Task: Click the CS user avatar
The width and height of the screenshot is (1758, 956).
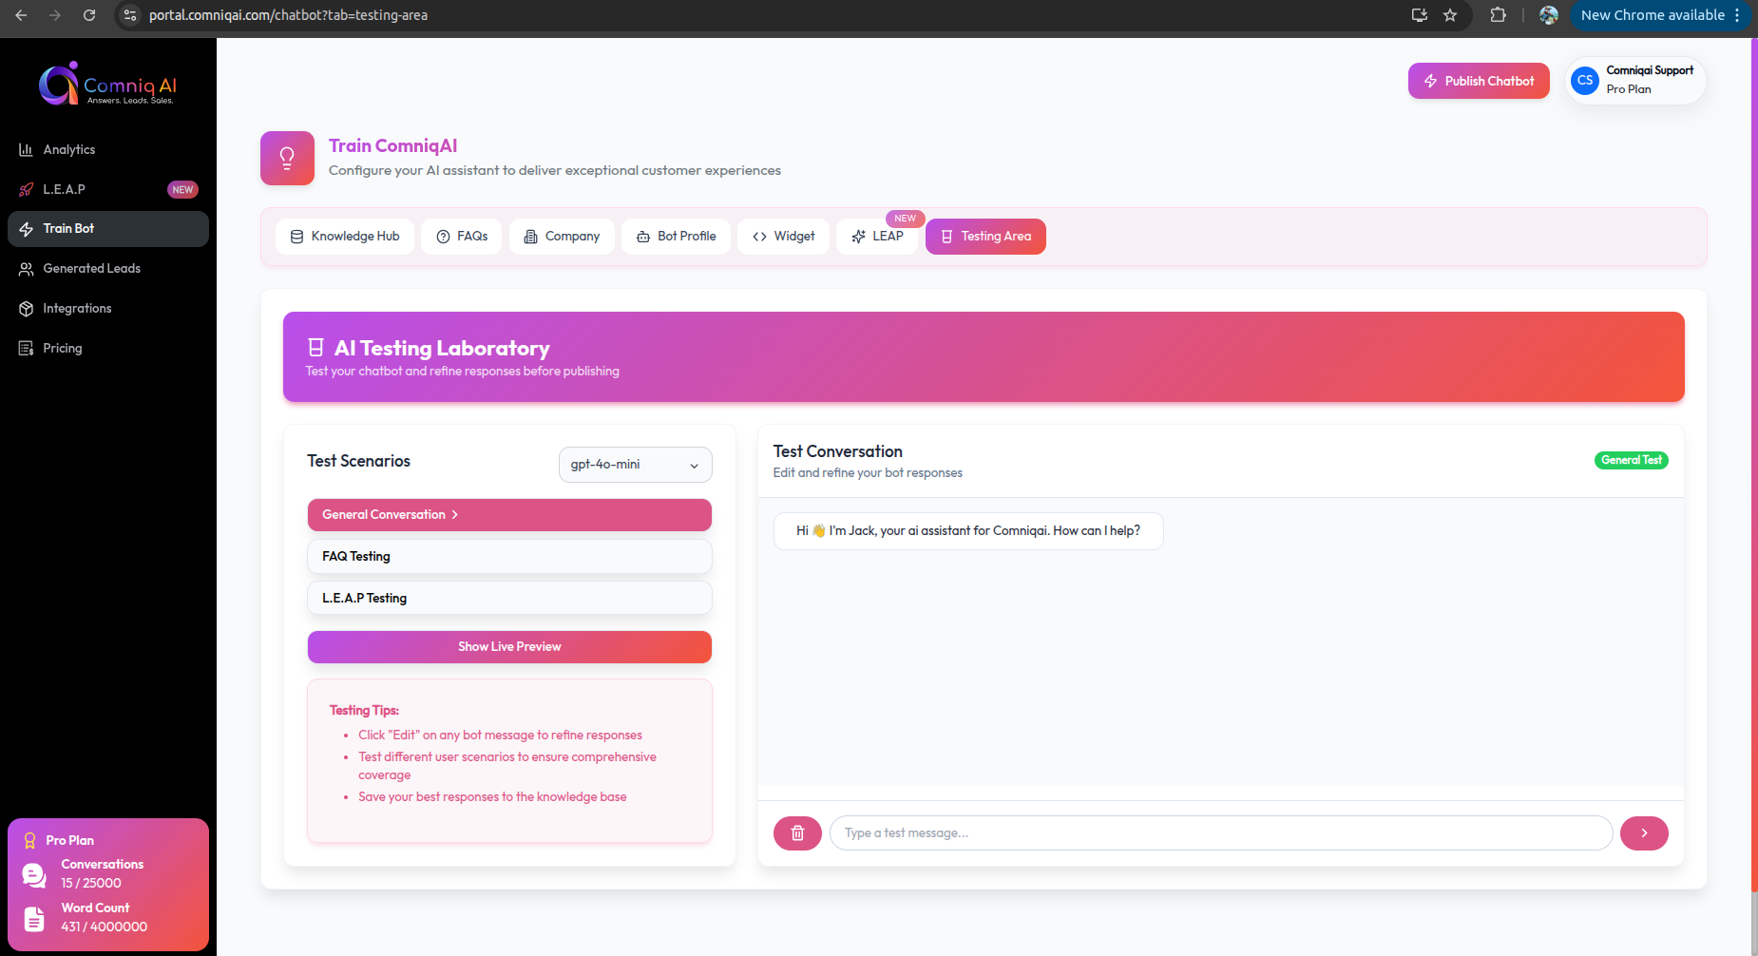Action: tap(1585, 81)
